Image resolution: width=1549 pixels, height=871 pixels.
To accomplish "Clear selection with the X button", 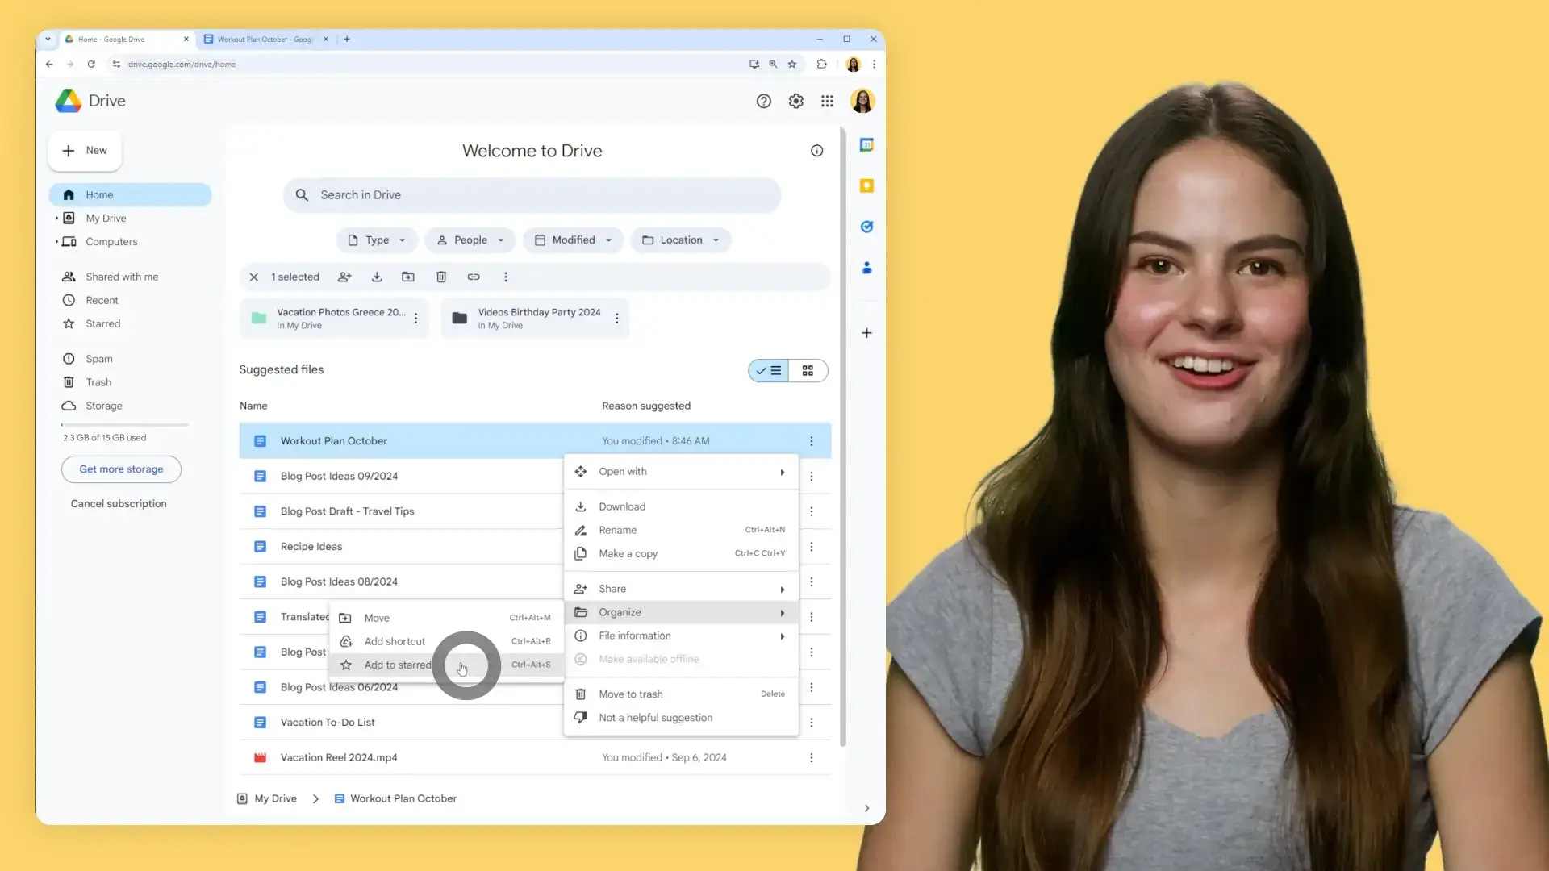I will [x=253, y=277].
